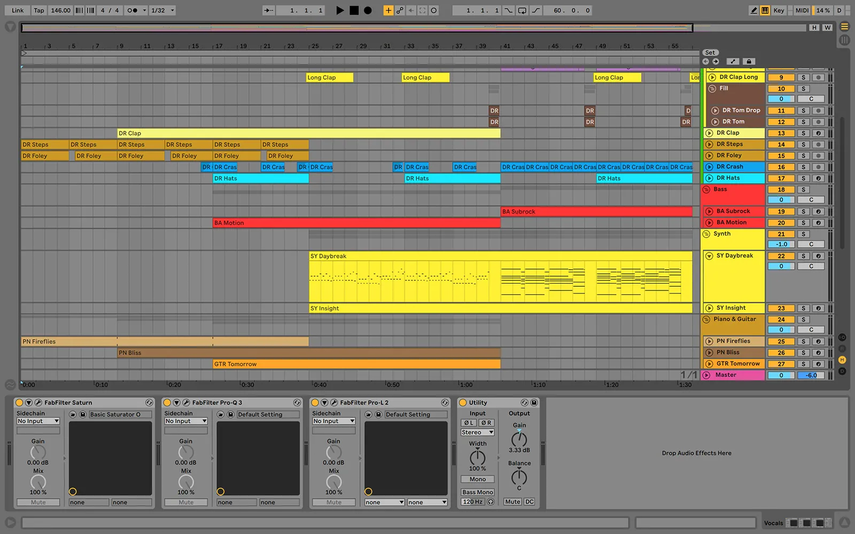Screen dimensions: 855x534
Task: Open FabFilter Saturn plug-in window wrench
Action: pos(38,403)
